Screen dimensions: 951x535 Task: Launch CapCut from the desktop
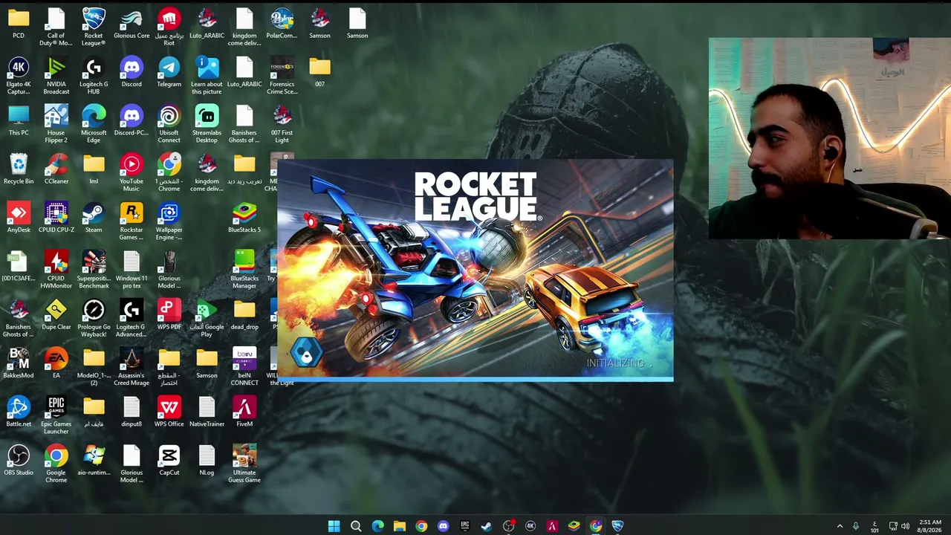(169, 461)
